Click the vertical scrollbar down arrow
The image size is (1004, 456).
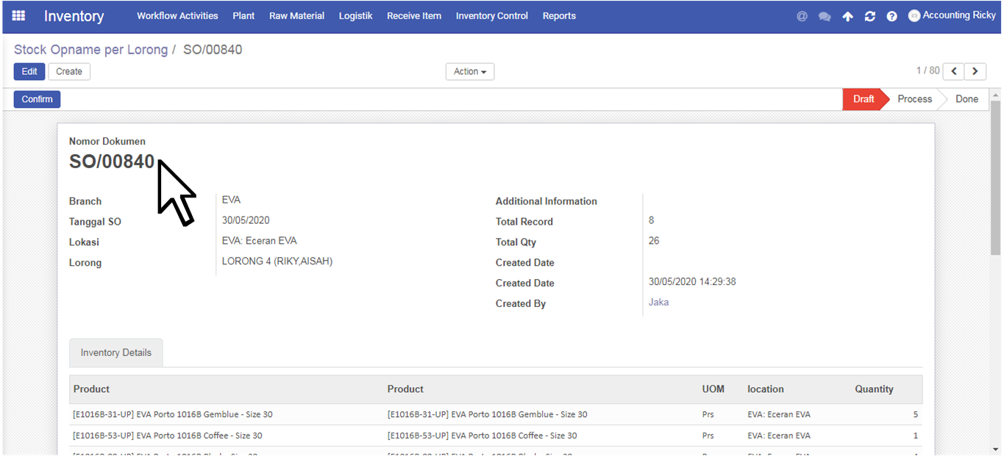[x=995, y=448]
